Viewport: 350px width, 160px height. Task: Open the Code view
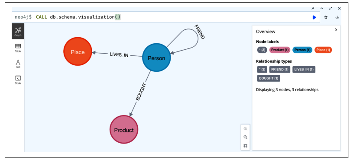click(18, 80)
